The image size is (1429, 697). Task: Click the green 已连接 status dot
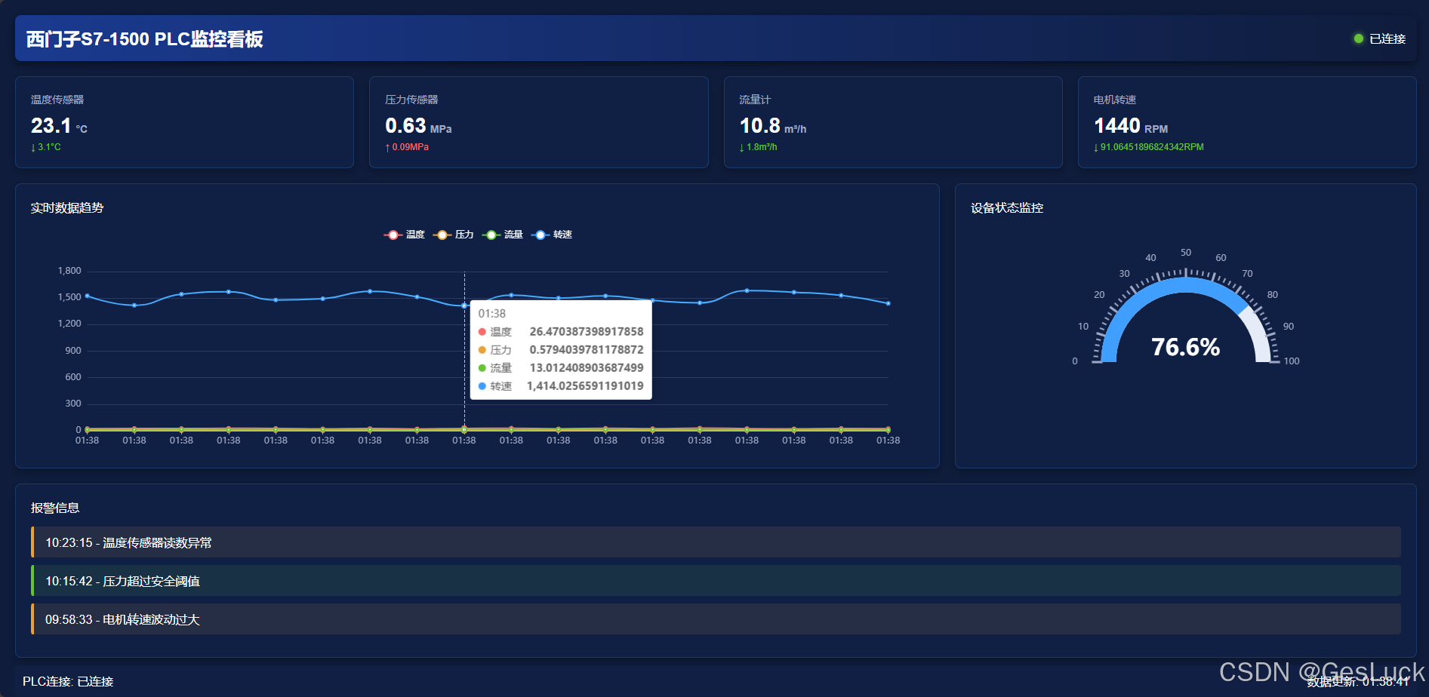(x=1359, y=38)
